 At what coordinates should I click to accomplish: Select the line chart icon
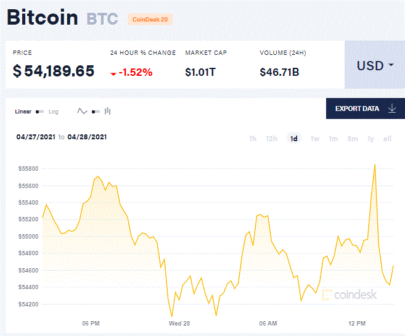click(82, 112)
